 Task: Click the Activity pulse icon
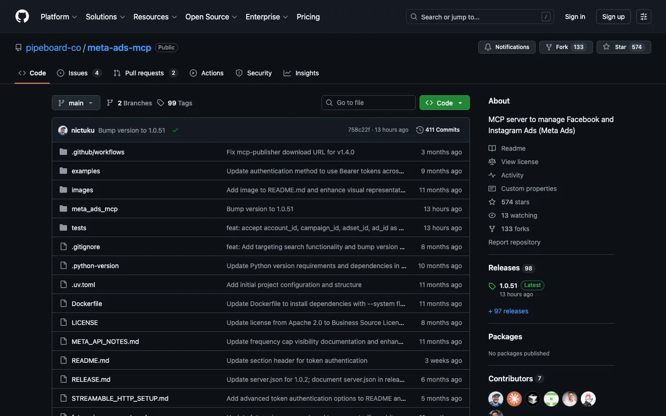491,174
